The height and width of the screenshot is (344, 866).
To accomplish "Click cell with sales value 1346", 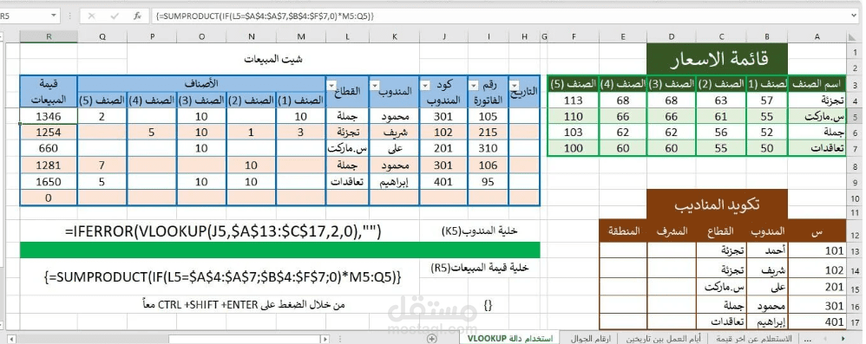I will click(49, 117).
